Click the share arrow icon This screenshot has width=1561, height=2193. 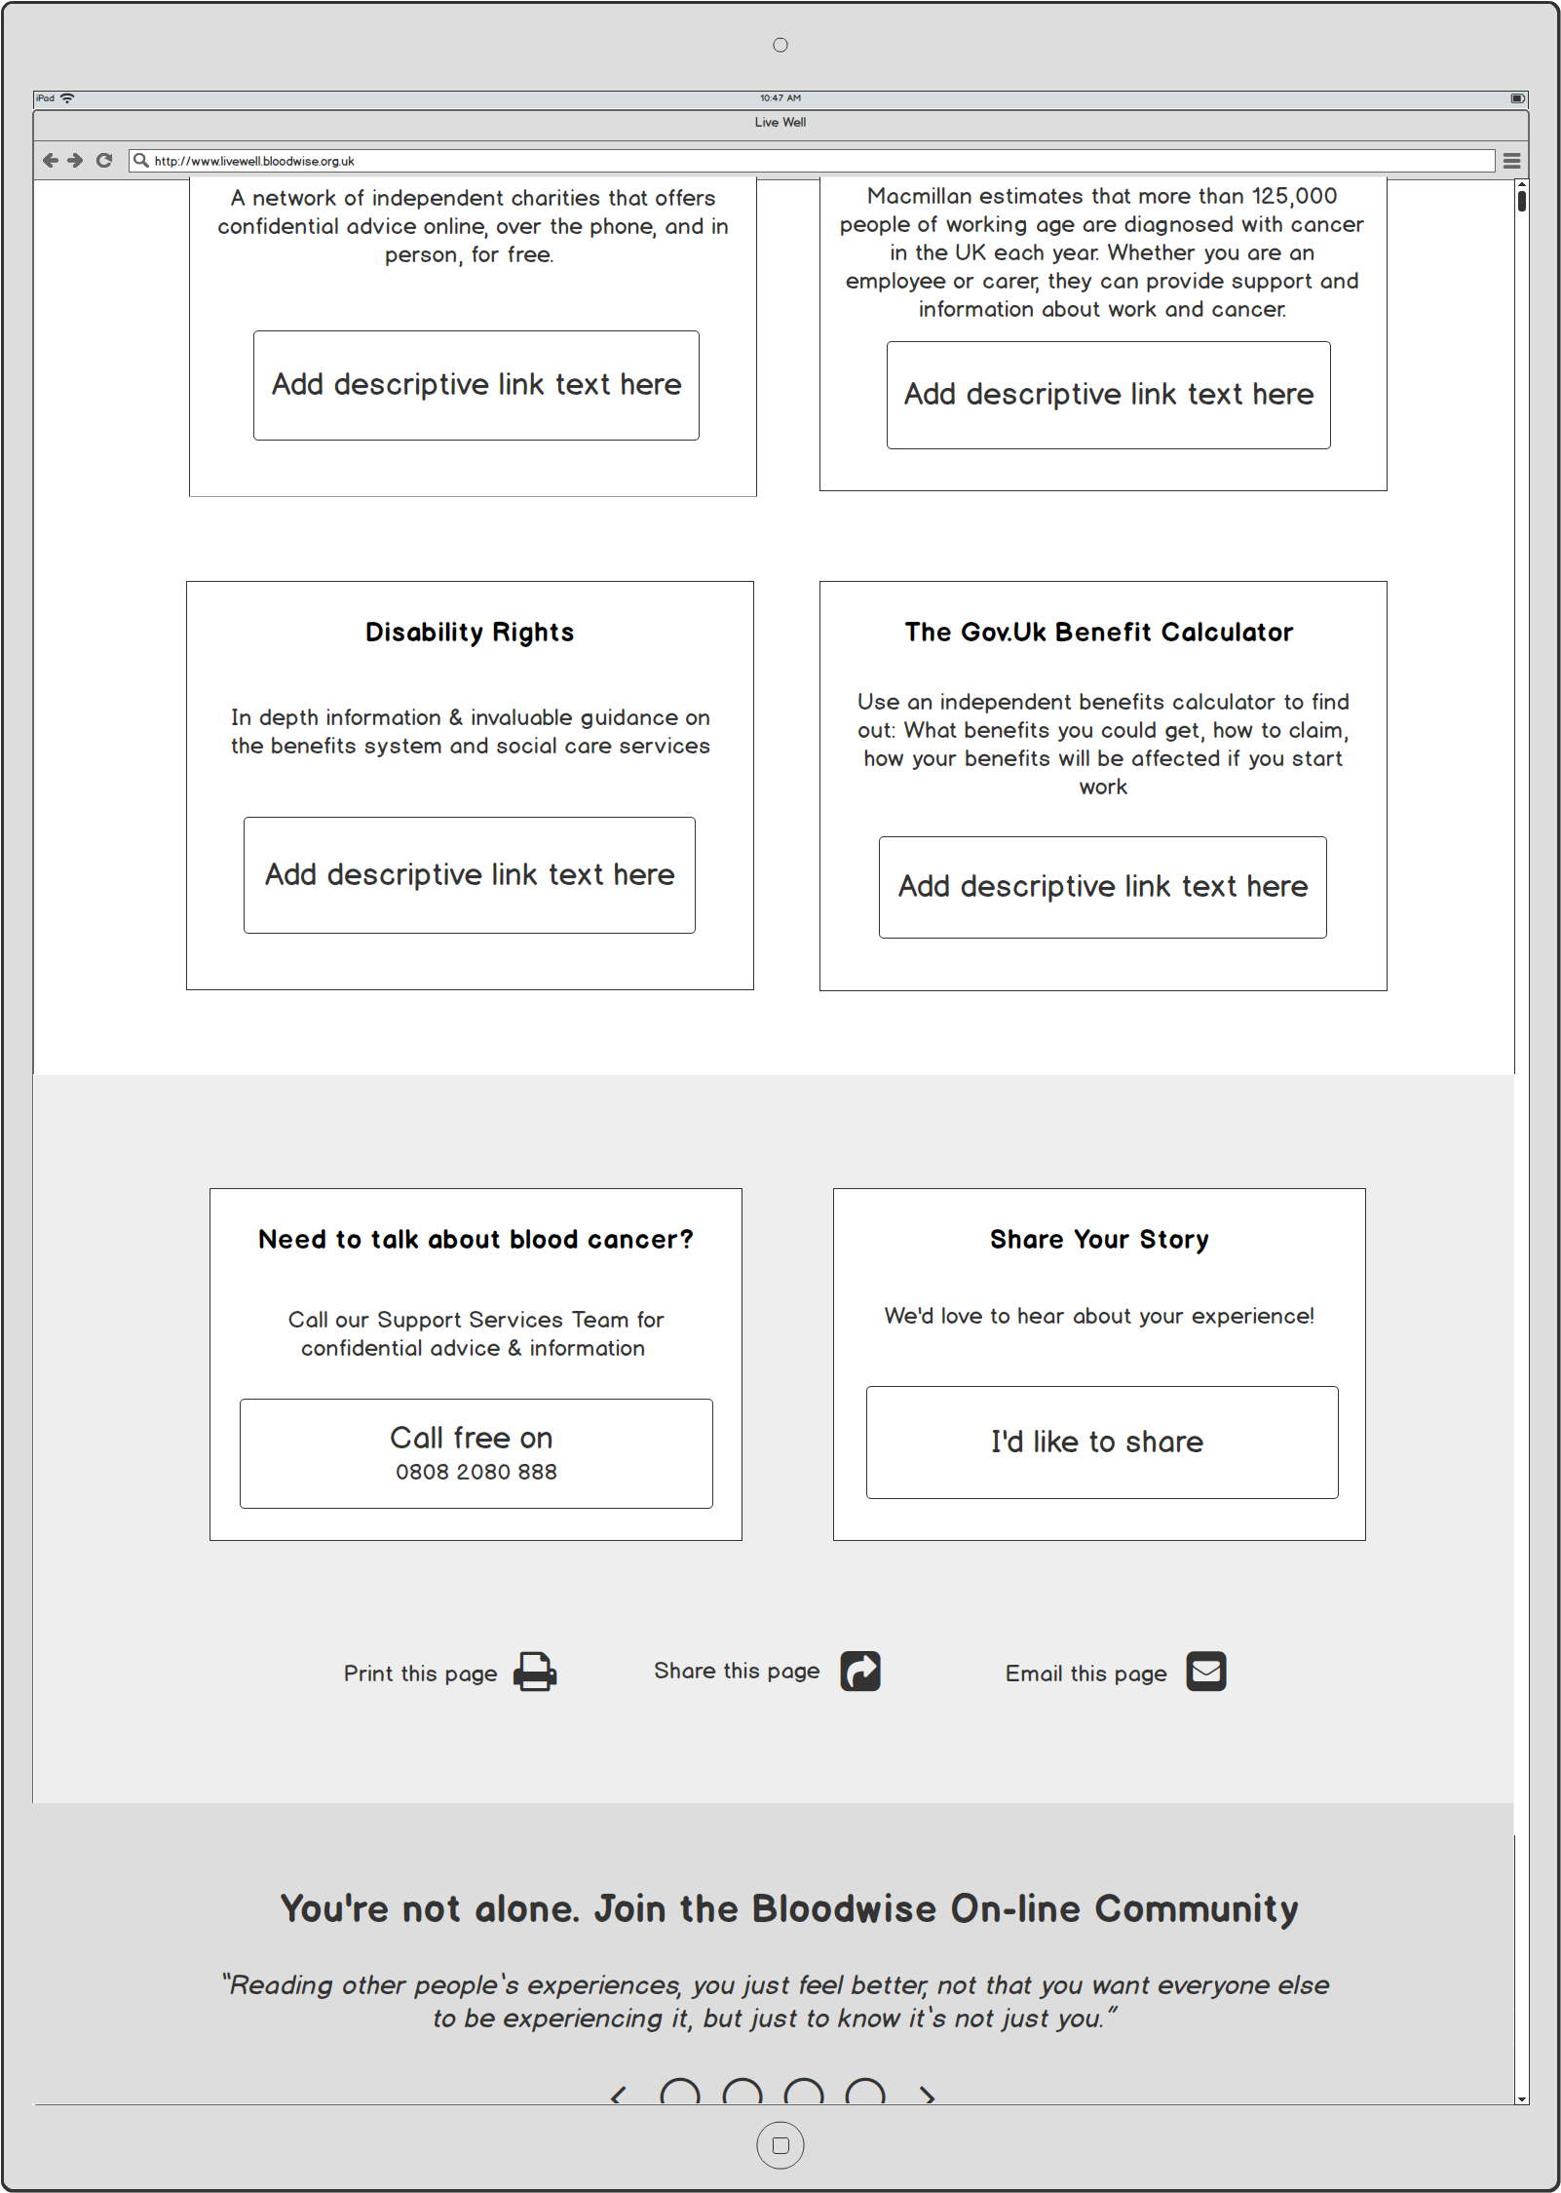[860, 1672]
